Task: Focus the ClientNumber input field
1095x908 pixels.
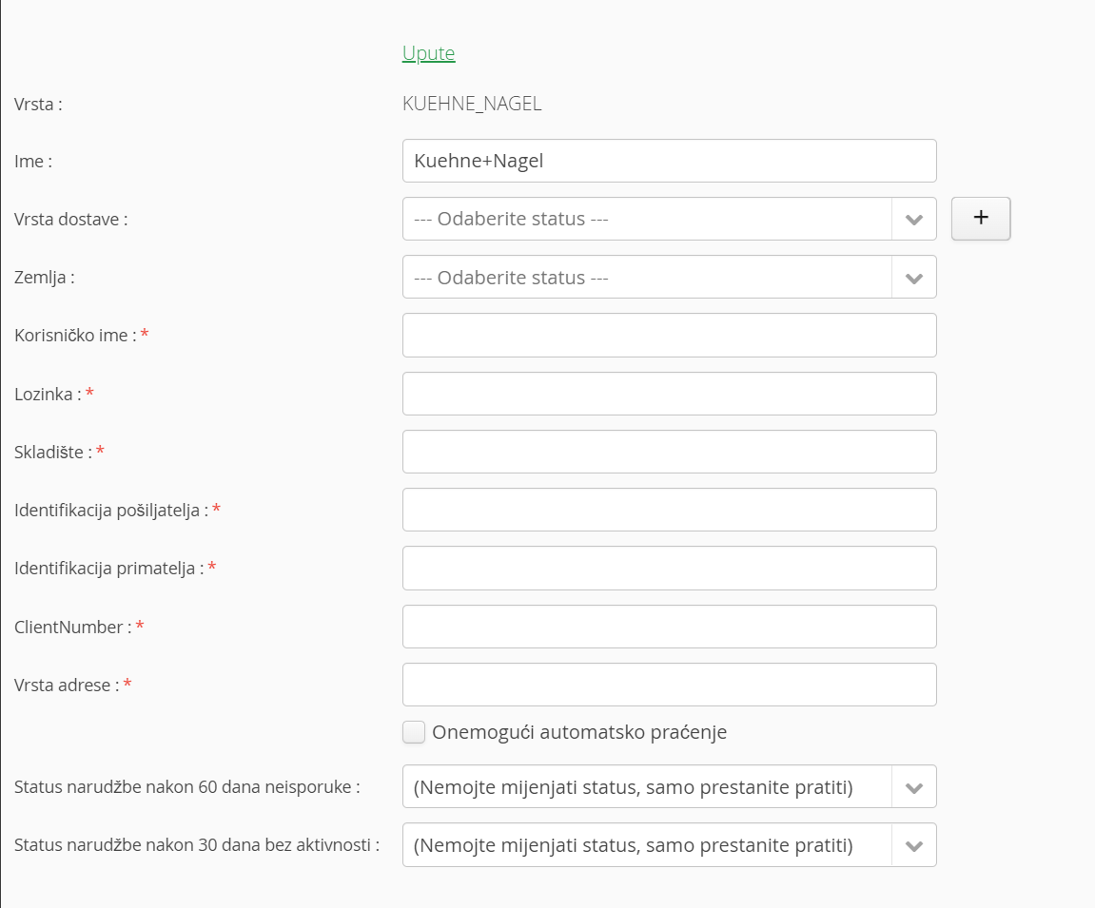Action: coord(669,627)
